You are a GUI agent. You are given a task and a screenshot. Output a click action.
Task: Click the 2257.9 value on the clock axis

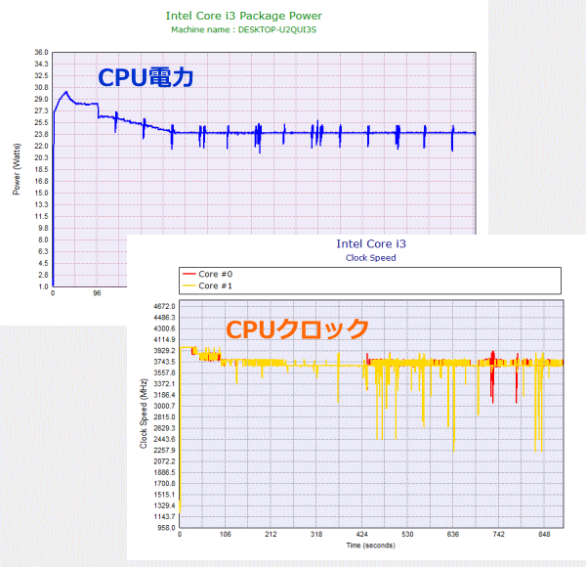(164, 451)
